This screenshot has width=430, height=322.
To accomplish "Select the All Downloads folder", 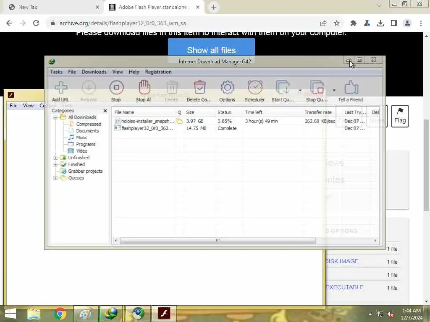I will click(82, 117).
